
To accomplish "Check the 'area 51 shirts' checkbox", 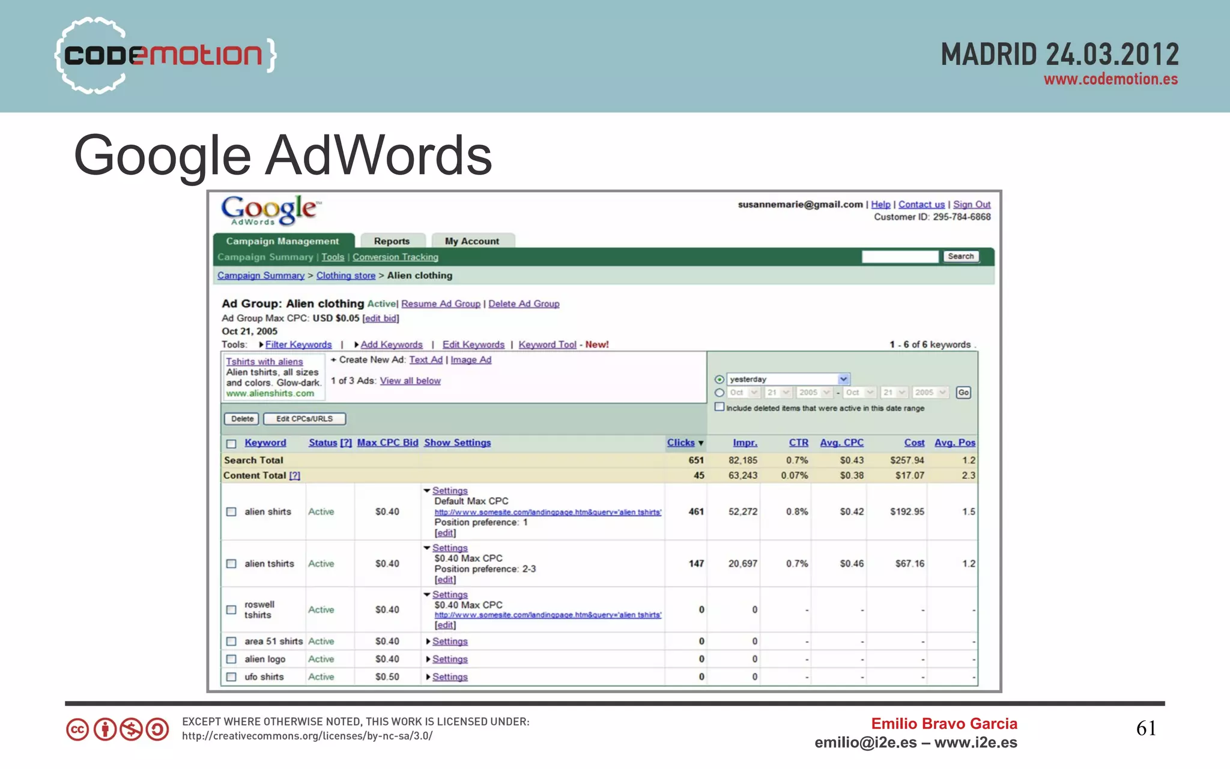I will pos(231,641).
